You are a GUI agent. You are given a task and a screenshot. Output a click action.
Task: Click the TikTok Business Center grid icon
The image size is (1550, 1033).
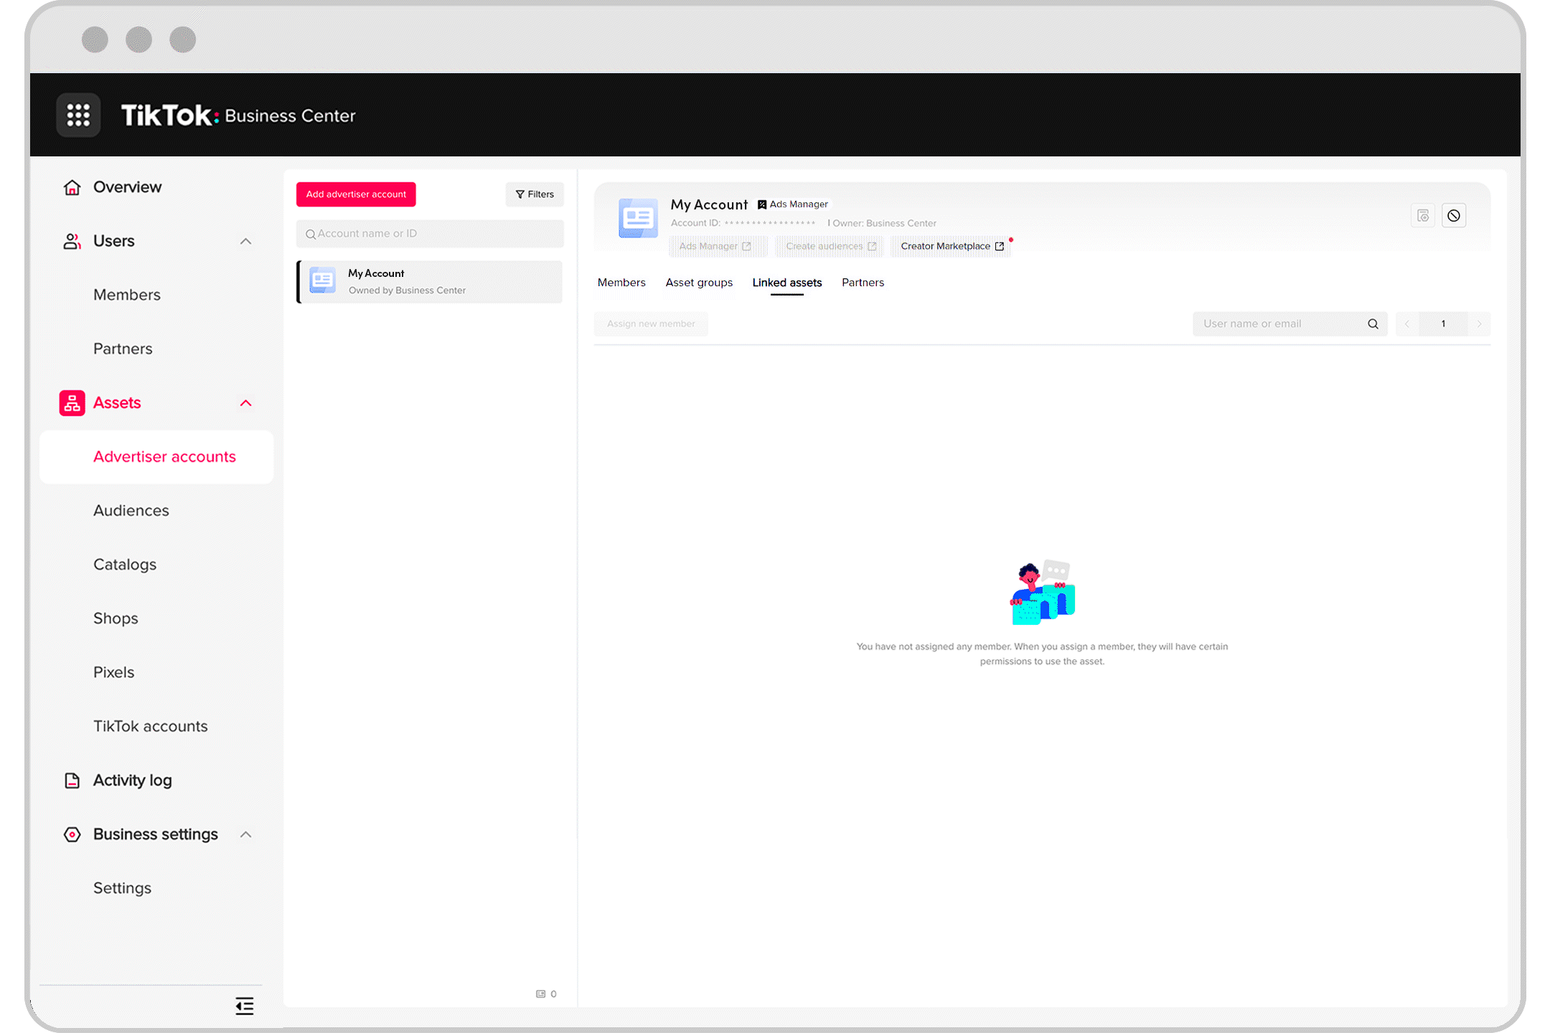77,114
